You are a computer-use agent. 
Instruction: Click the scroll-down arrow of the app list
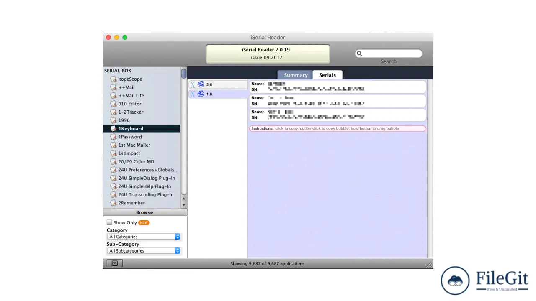pyautogui.click(x=184, y=205)
